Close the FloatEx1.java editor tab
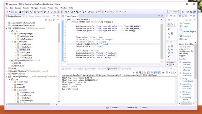 coord(78,16)
